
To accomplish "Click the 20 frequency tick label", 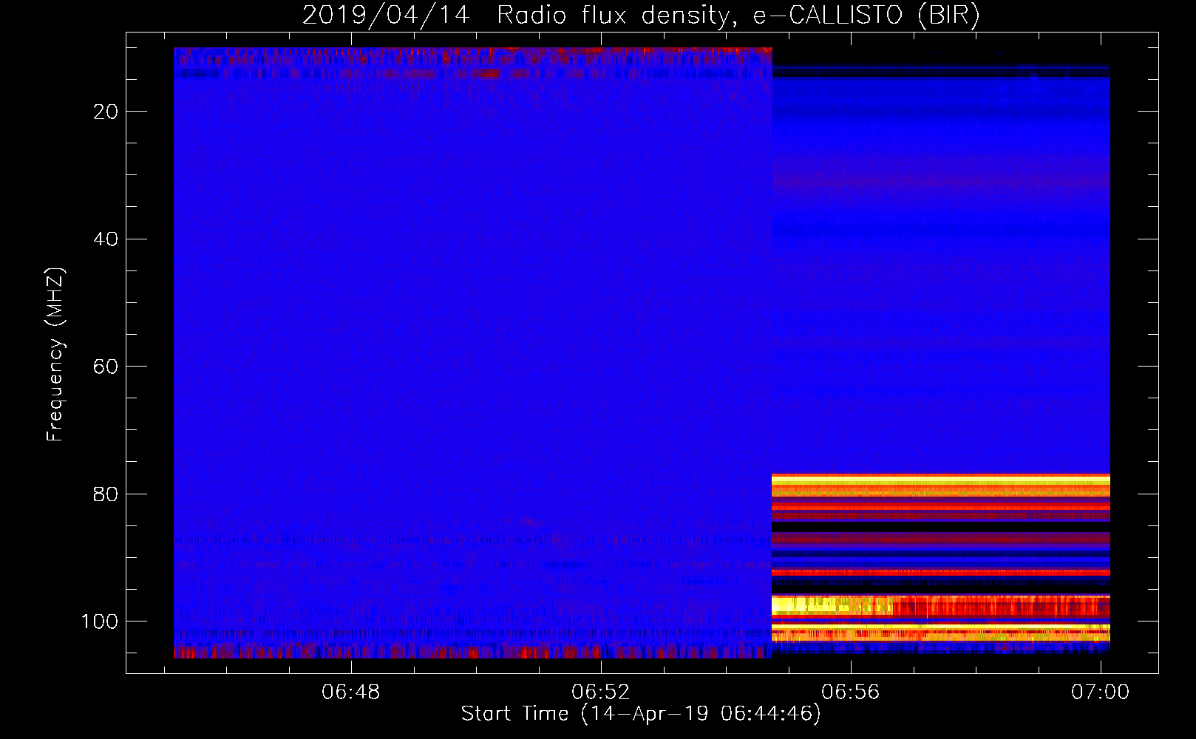I will click(x=106, y=112).
